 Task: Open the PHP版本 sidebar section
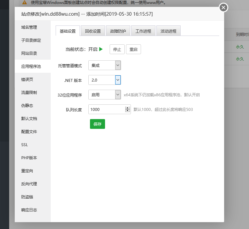(33, 158)
